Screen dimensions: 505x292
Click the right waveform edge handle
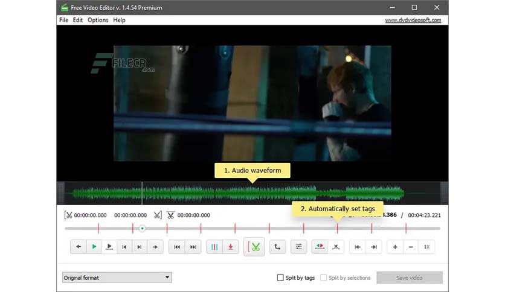point(444,193)
